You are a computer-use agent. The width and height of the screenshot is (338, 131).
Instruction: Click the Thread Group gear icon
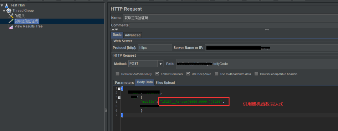(x=9, y=11)
